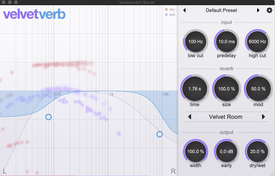The image size is (275, 176).
Task: Select previous reverb type before Velvet Room
Action: [190, 117]
